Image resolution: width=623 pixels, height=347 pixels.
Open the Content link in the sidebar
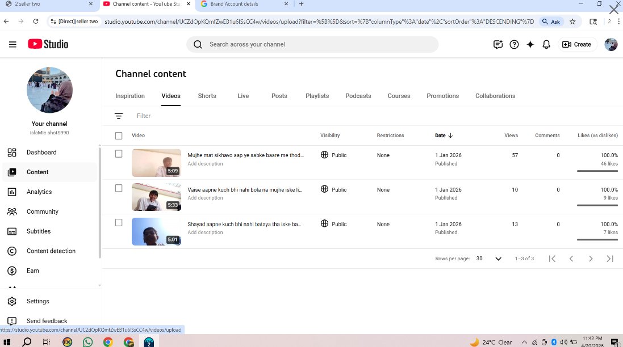(x=49, y=172)
